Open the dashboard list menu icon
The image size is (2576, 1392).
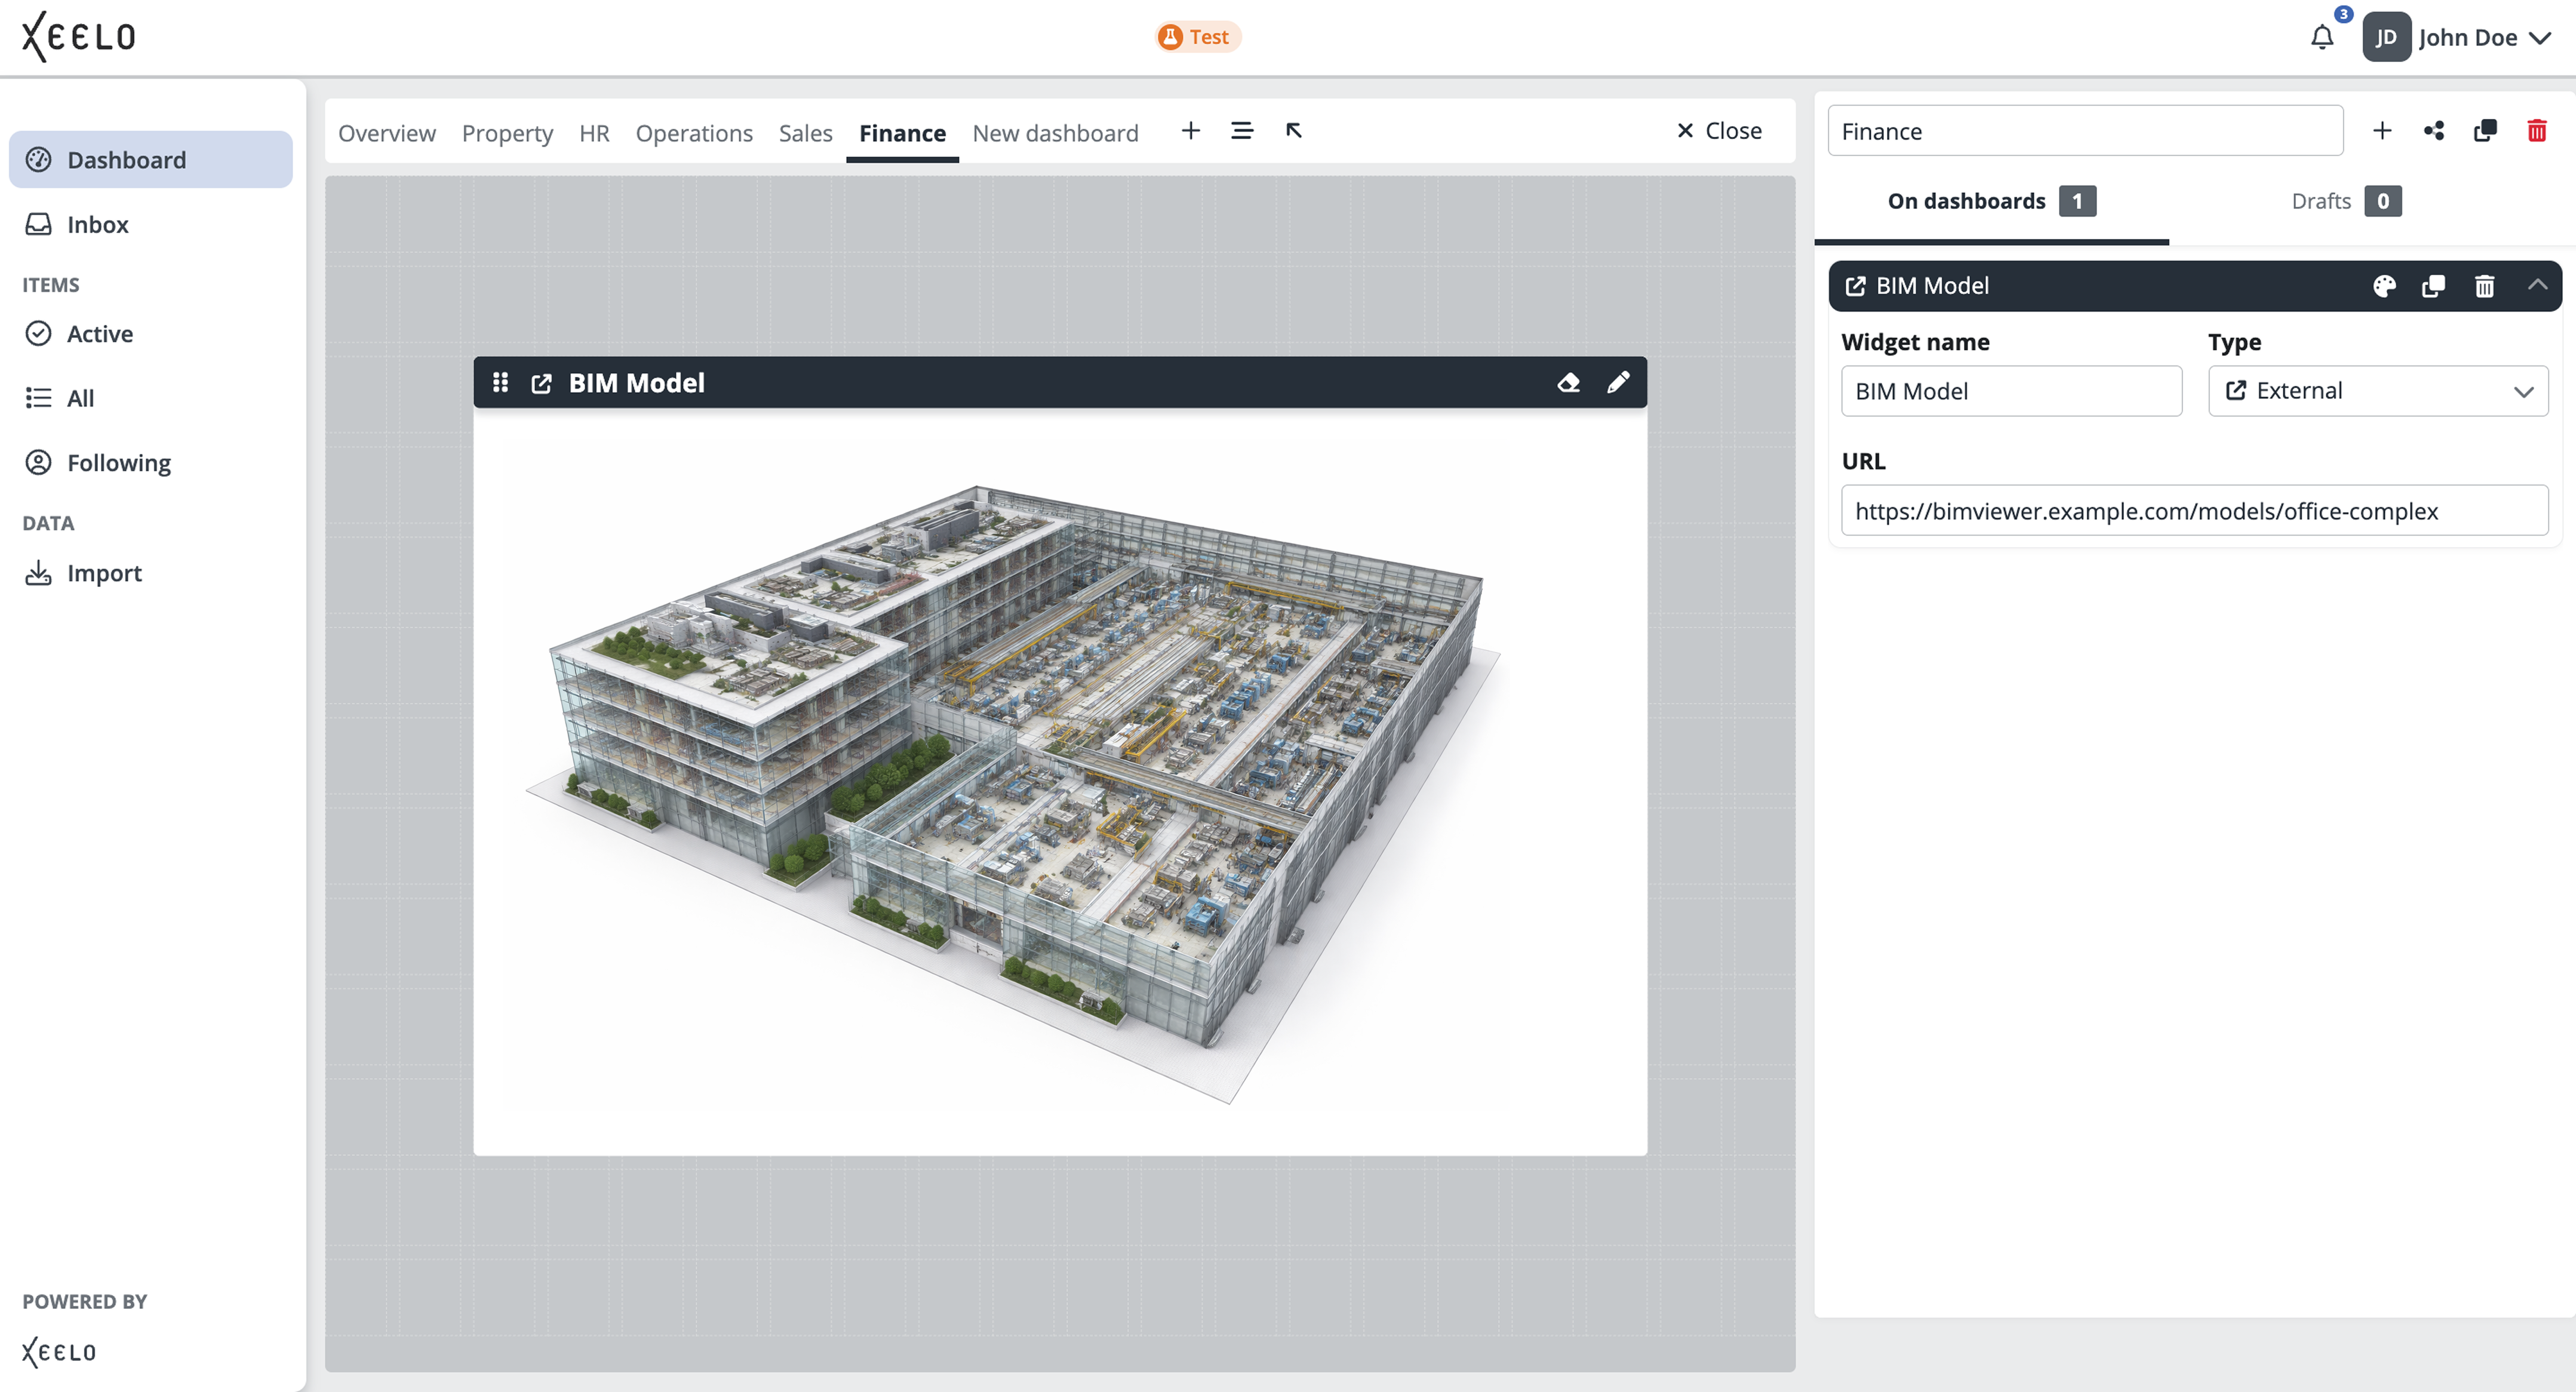pos(1241,131)
